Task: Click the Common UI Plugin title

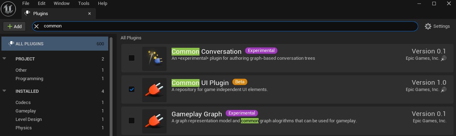Action: pos(200,83)
